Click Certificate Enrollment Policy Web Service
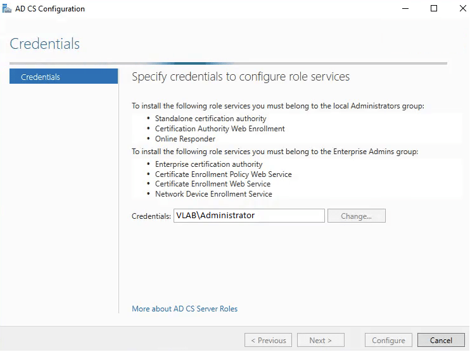 point(223,174)
